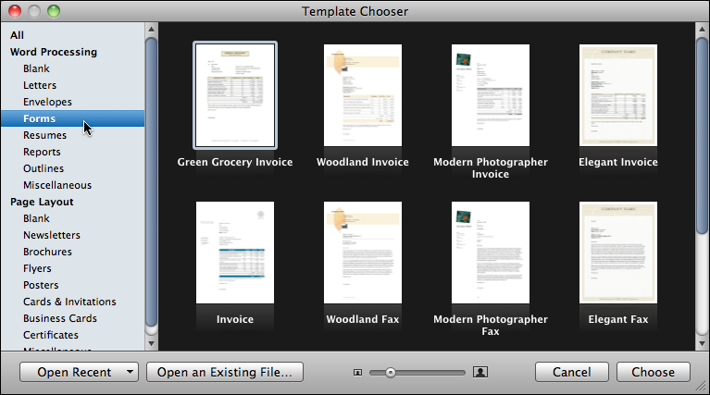Click the small thumbnail size icon

(357, 373)
